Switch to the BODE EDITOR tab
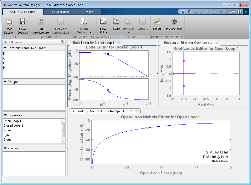251x185 pixels. pos(60,12)
